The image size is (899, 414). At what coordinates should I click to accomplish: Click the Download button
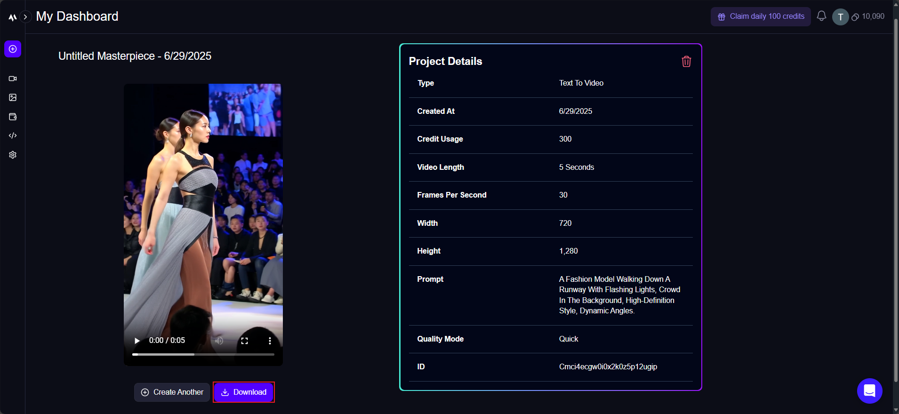click(244, 392)
